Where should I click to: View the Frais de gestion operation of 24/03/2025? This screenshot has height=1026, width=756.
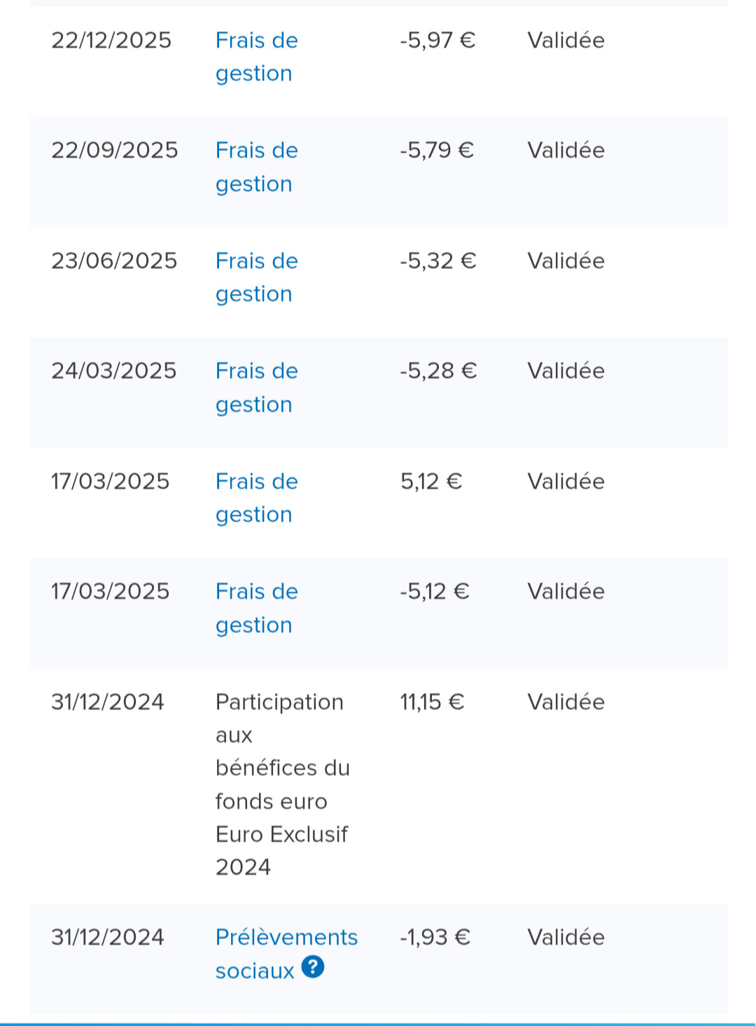[x=256, y=387]
